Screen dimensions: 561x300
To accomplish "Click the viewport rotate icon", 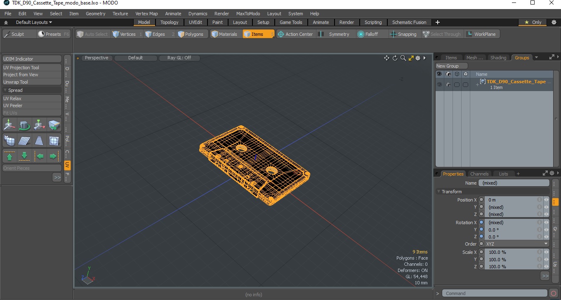I will [395, 58].
